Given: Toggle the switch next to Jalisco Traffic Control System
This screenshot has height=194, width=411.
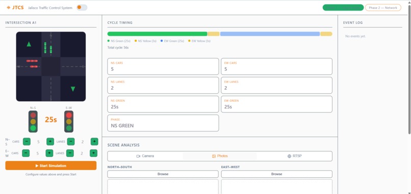Looking at the screenshot, I should pyautogui.click(x=82, y=8).
